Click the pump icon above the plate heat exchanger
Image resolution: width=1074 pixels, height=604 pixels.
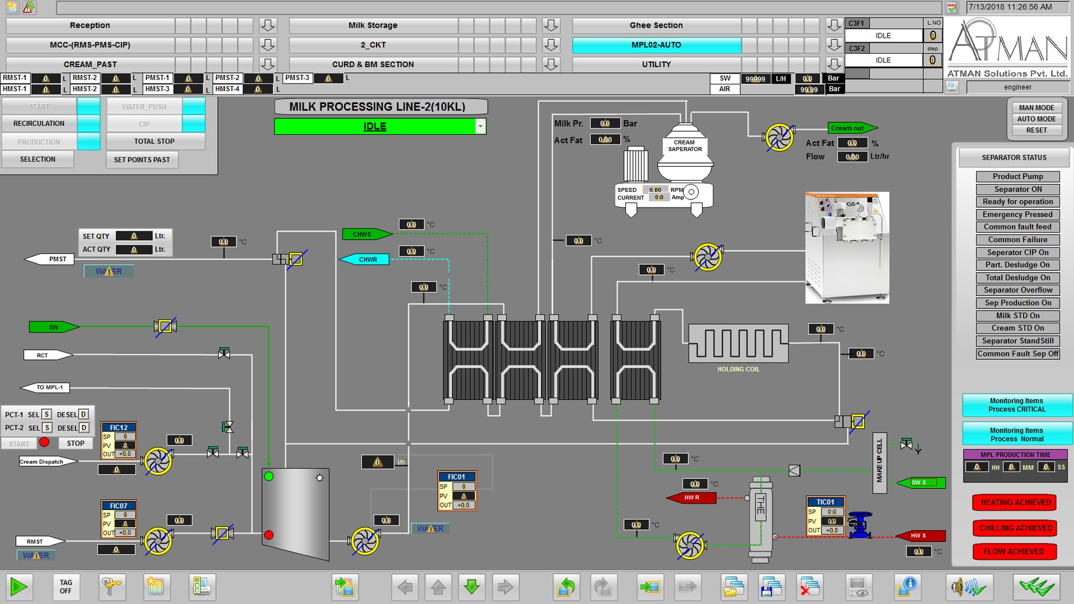point(707,257)
